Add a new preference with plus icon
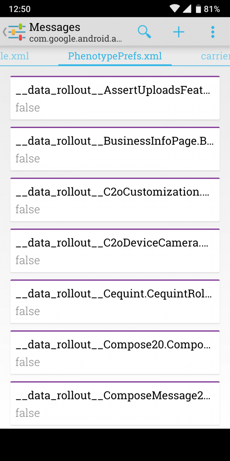The image size is (230, 461). tap(179, 32)
